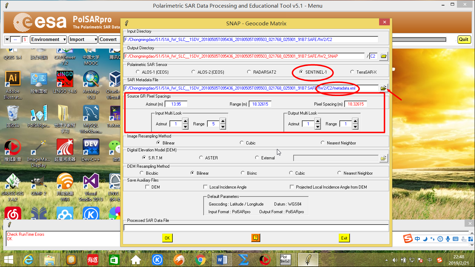Click the Quit button in PolSARpro menu
Viewport: 475px width, 267px height.
coord(464,39)
